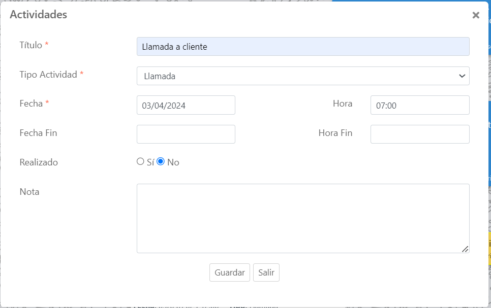Click the resize grip on the Nota textarea

(465, 249)
